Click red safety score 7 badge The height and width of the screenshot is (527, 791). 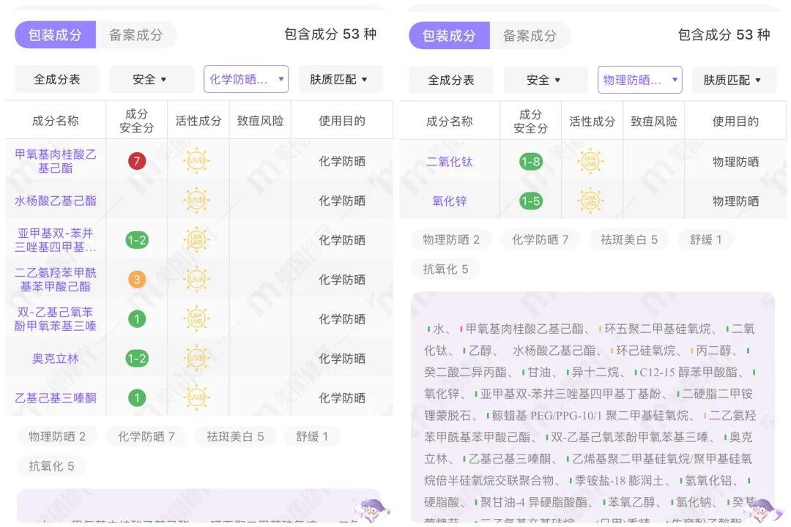click(x=137, y=161)
